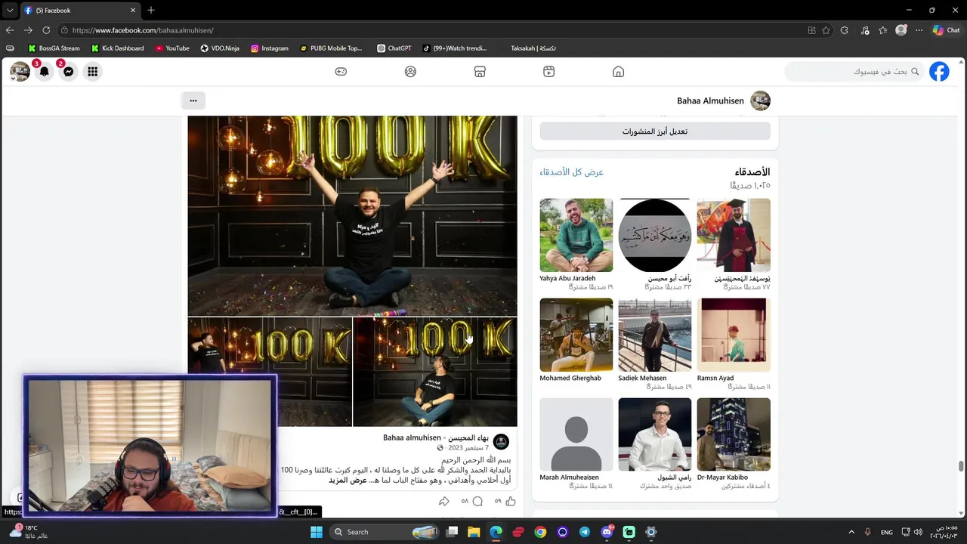This screenshot has width=967, height=544.
Task: Open Discord from taskbar
Action: [x=607, y=532]
